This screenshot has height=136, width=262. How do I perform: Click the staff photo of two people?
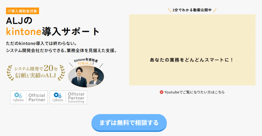(86, 76)
